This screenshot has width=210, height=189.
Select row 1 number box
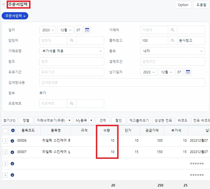[5, 141]
